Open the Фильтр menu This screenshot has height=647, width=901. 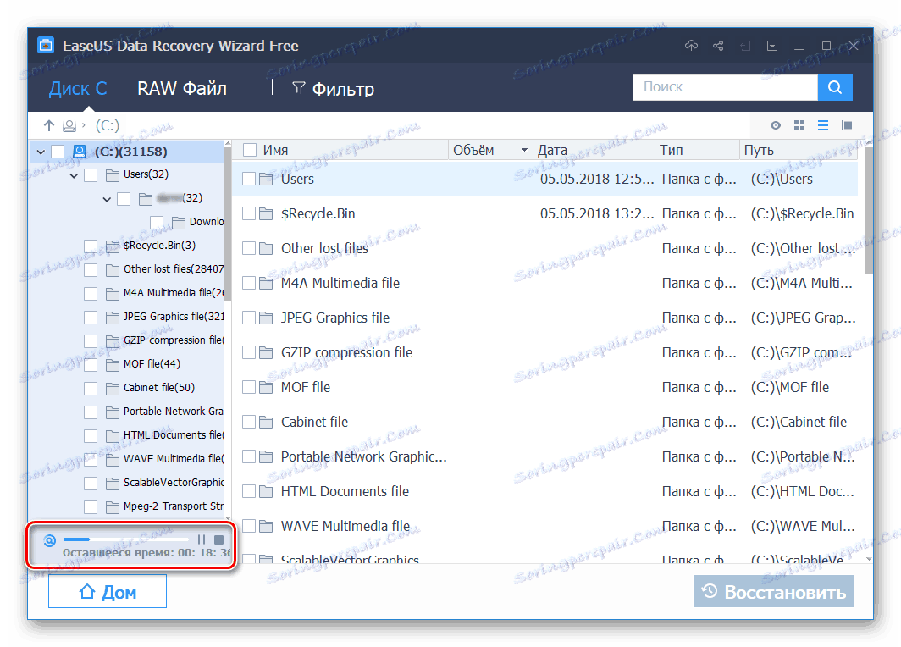(334, 88)
